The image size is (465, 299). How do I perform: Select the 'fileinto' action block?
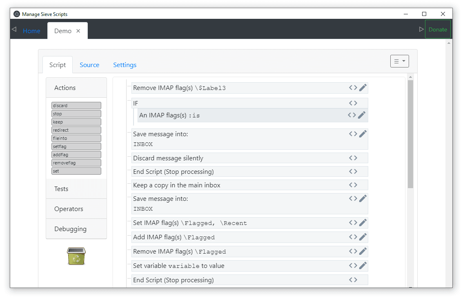tap(76, 138)
